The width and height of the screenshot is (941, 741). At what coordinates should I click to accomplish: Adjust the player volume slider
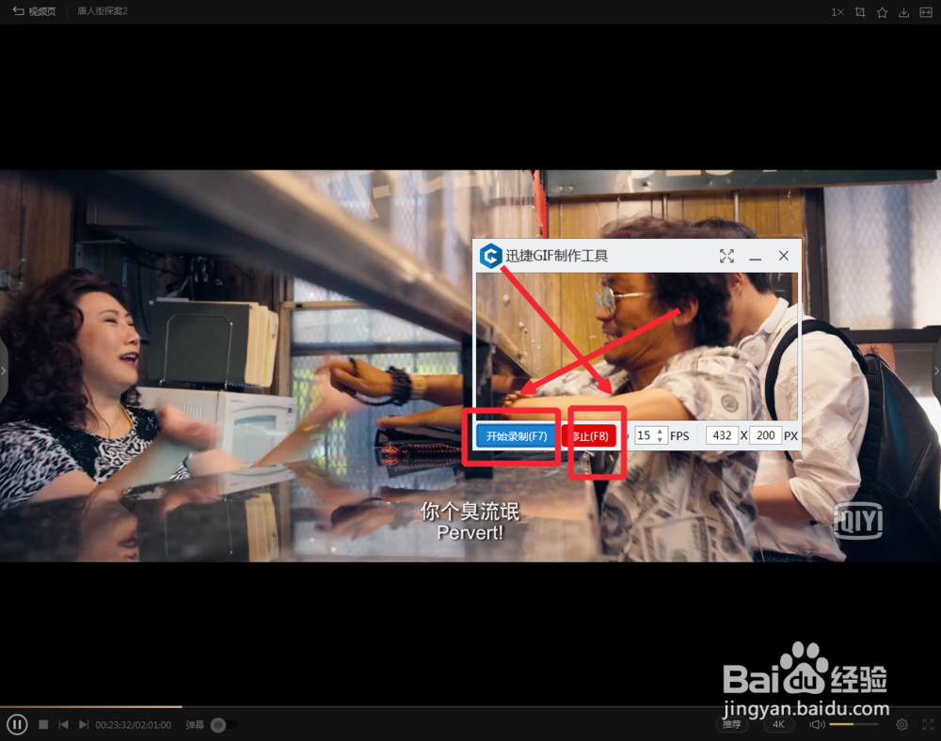[853, 724]
